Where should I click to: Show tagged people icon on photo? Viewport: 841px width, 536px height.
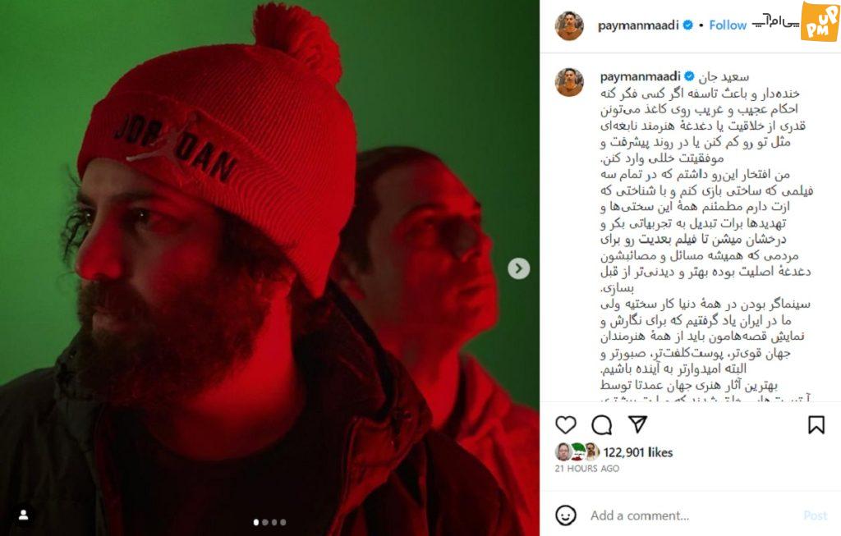23,515
